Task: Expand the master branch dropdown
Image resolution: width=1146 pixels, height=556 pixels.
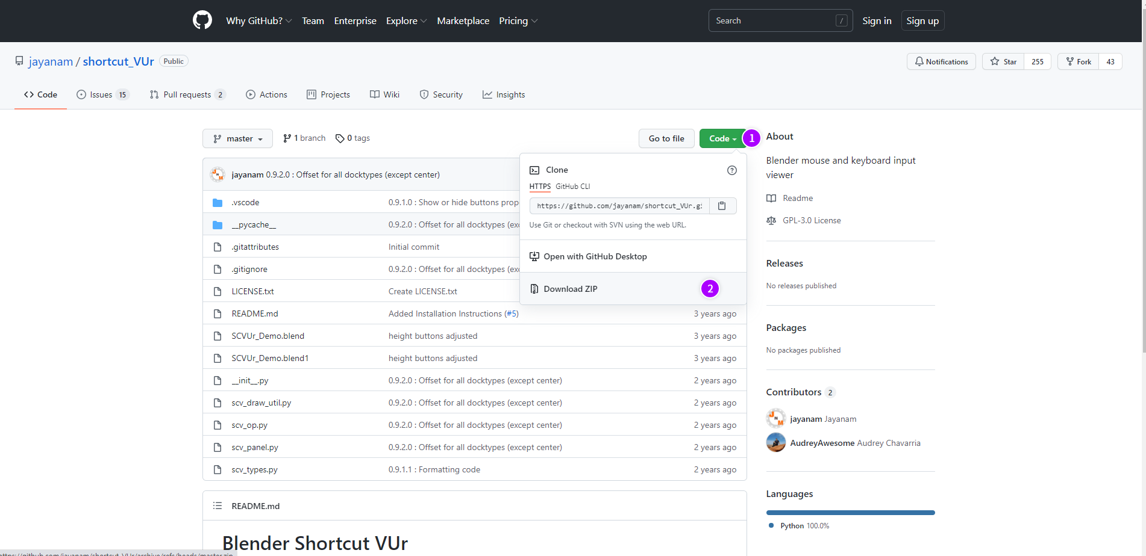Action: (x=237, y=138)
